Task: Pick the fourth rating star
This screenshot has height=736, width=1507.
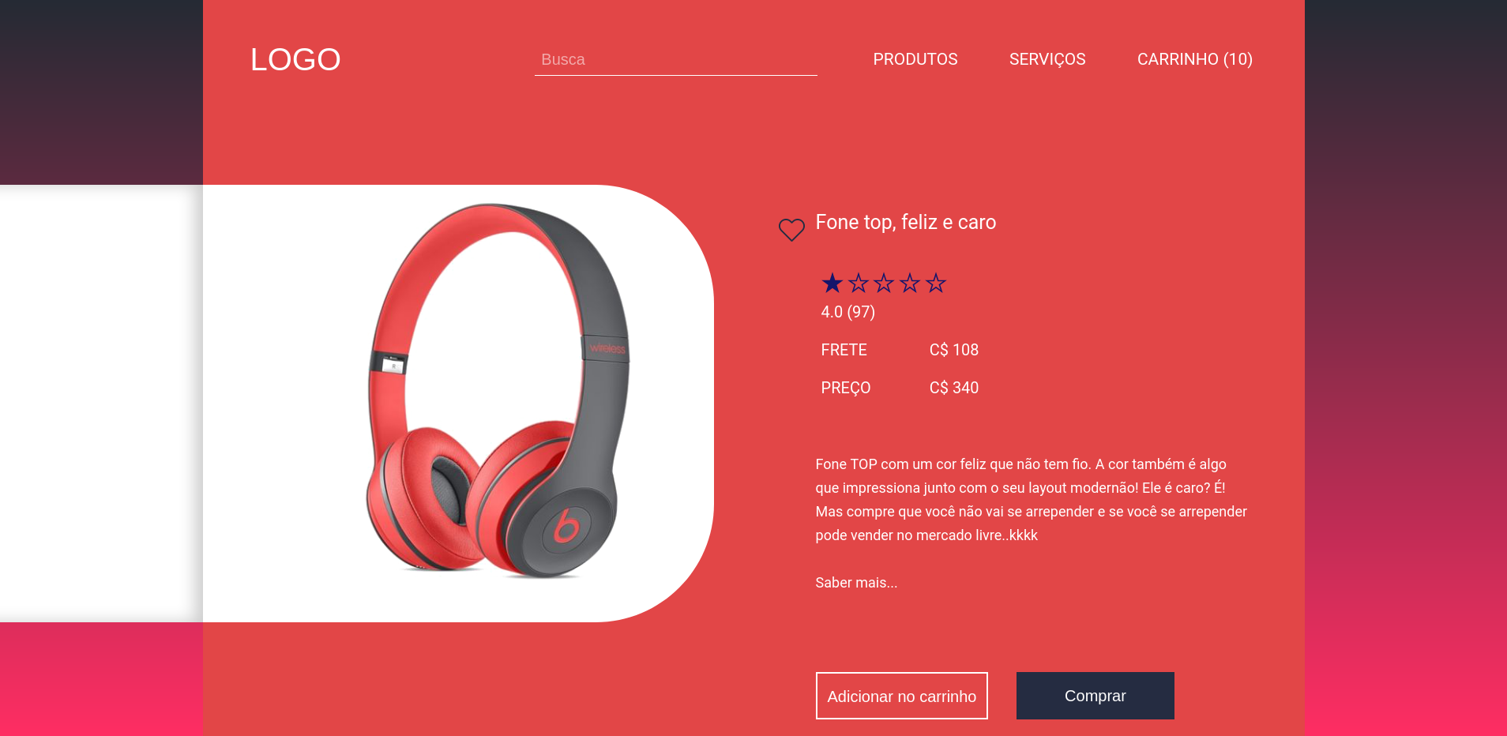Action: pos(910,283)
